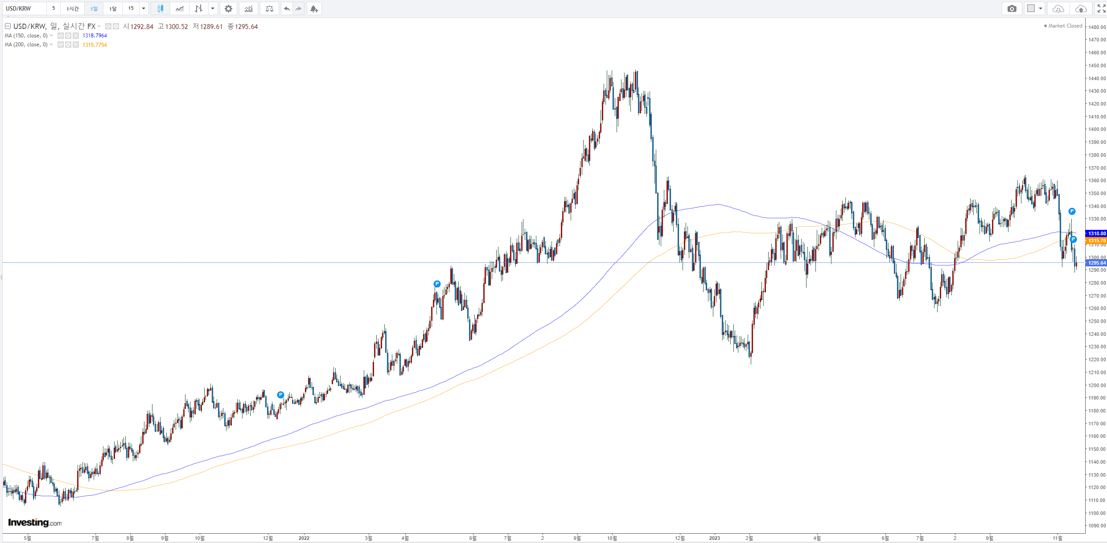Open the layout square dropdown
This screenshot has height=543, width=1107.
pos(1034,8)
